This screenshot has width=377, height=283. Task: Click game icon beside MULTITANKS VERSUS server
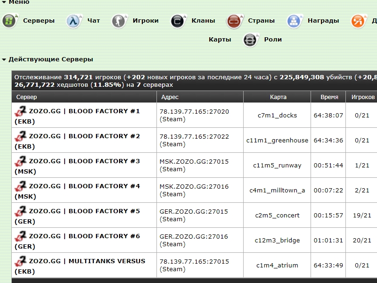pos(21,261)
